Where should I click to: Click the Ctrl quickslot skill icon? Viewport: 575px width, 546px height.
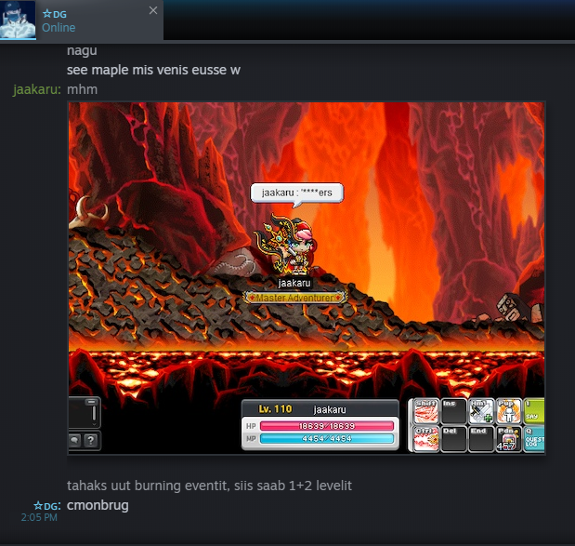point(426,439)
